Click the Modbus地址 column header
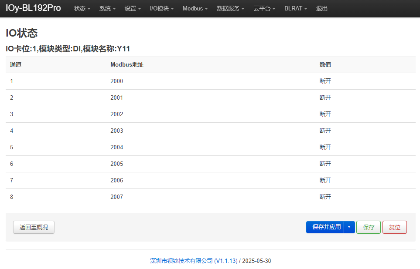Viewport: 420px width, 269px height. [126, 64]
